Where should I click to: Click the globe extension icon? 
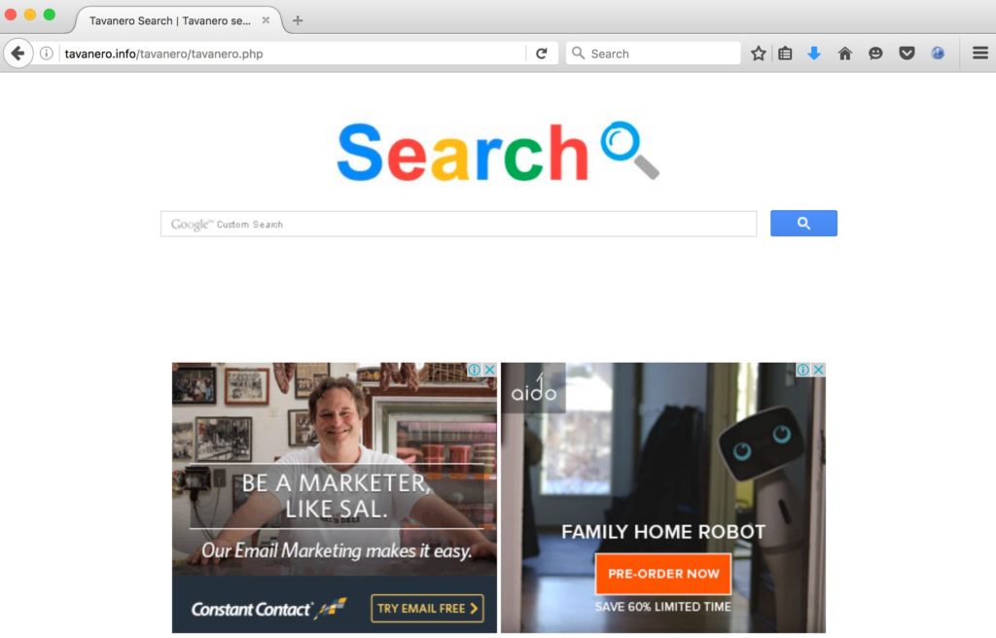[938, 53]
